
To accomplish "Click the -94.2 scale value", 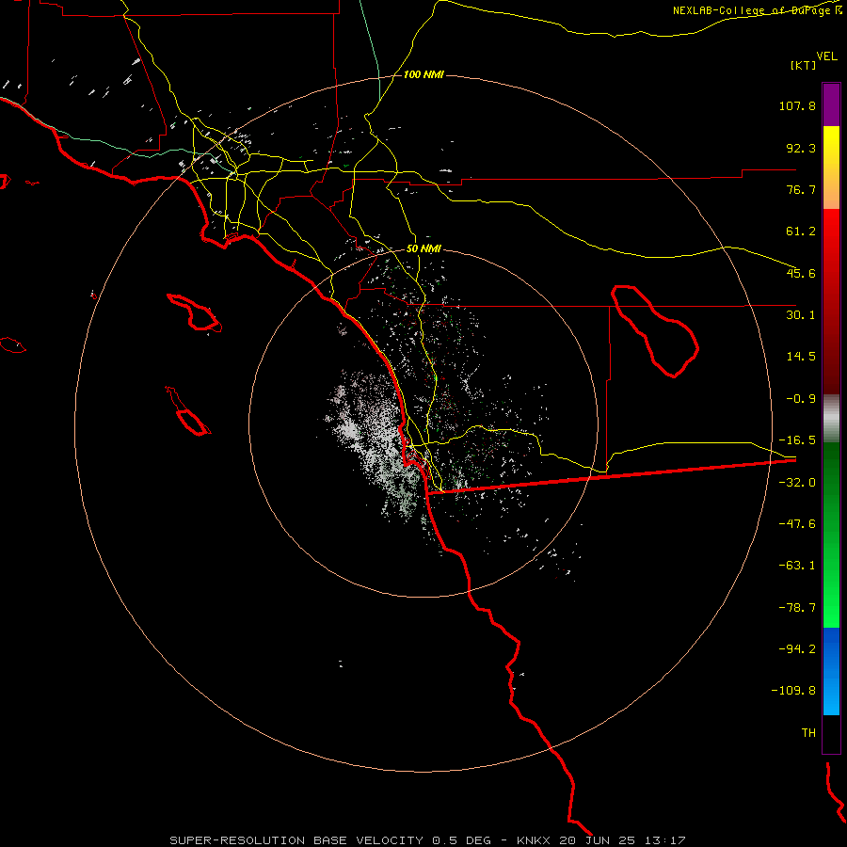I will coord(797,649).
